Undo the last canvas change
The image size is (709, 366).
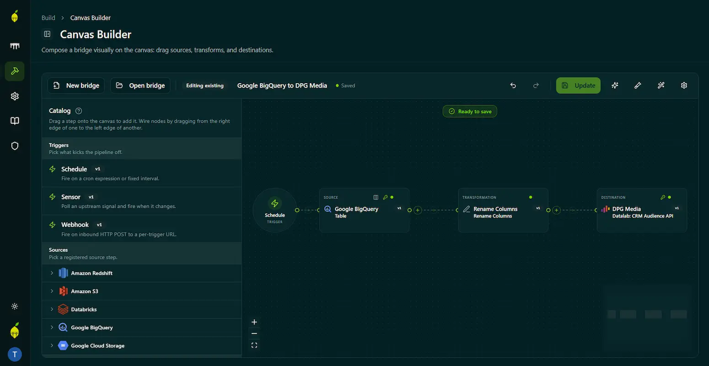click(513, 86)
